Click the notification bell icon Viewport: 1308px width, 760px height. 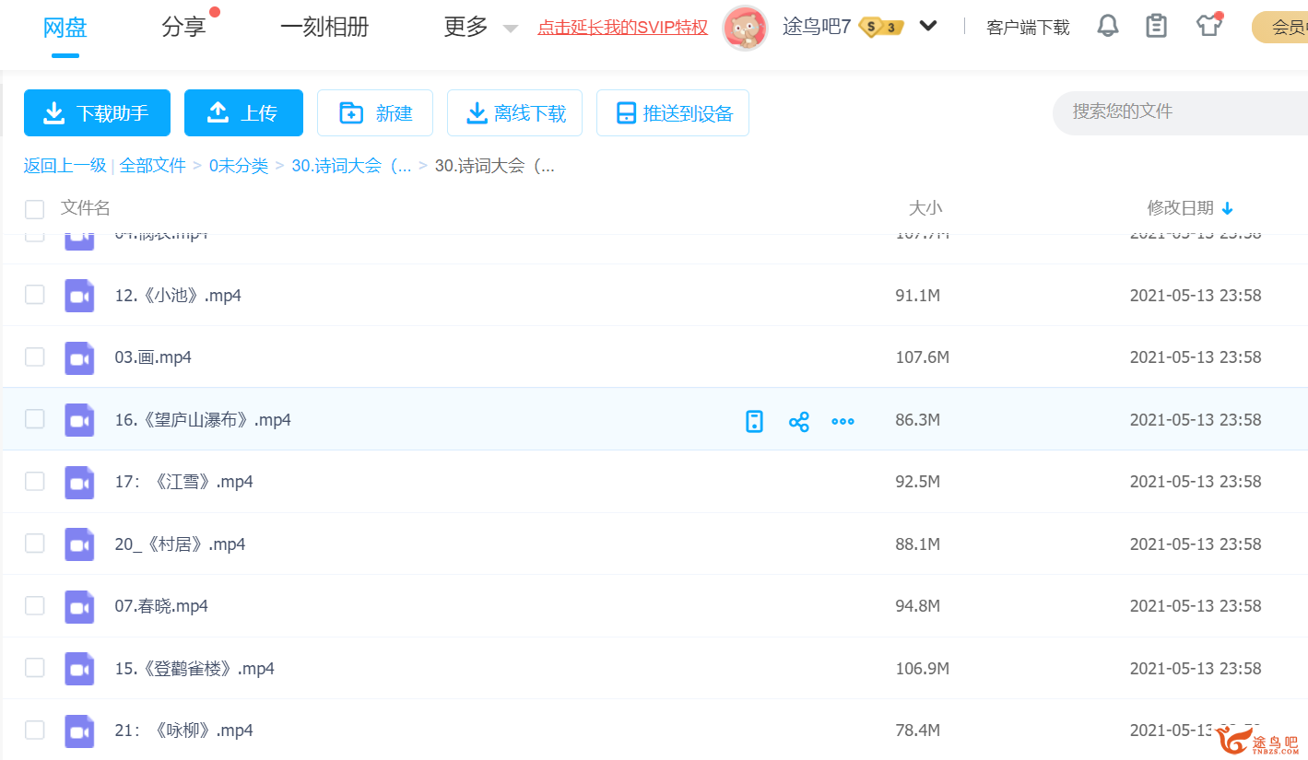click(x=1108, y=26)
